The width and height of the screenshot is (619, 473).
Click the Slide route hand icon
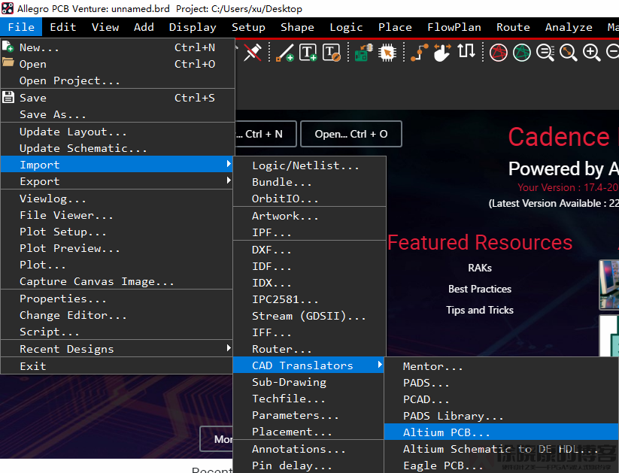click(x=442, y=53)
